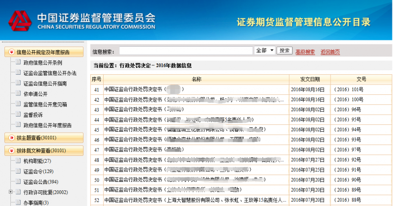The width and height of the screenshot is (393, 206).
Task: Click document icon beside 政府信息公开年度报告
Action: (18, 124)
